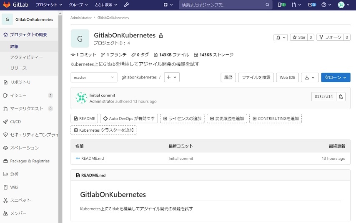Click the README button

(x=84, y=118)
